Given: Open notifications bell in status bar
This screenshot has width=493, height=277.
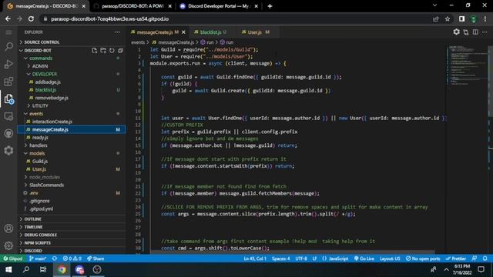Looking at the screenshot, I should coord(485,259).
